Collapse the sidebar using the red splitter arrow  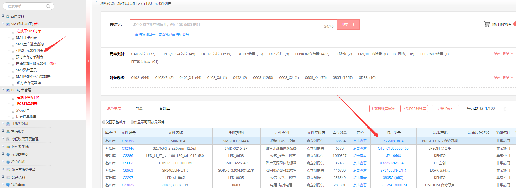tap(88, 61)
